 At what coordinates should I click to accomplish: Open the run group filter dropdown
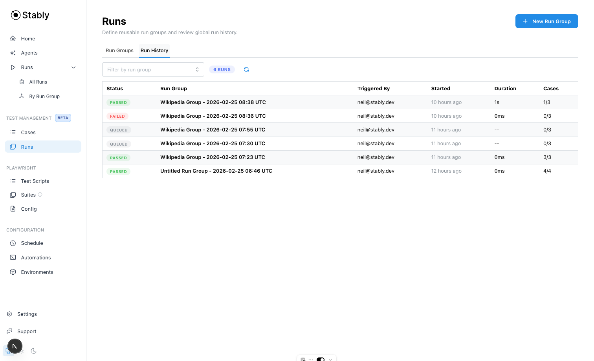[x=153, y=69]
